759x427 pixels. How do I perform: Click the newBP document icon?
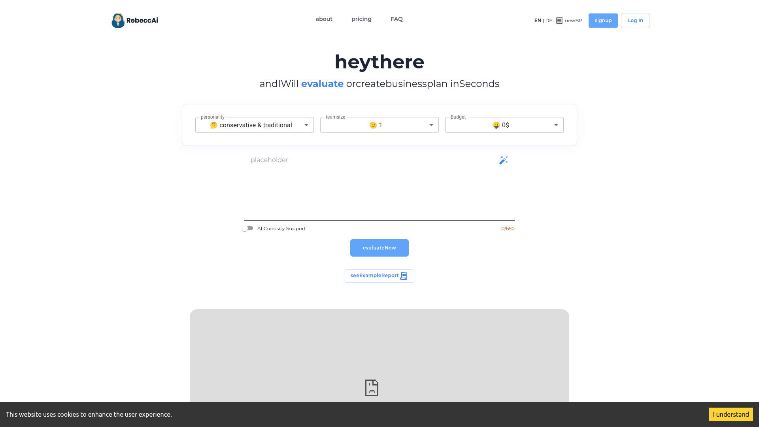559,21
